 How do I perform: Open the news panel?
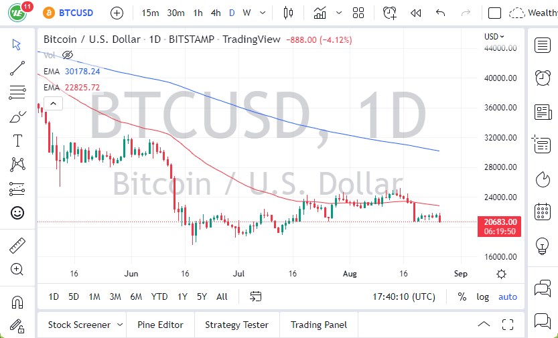(543, 112)
